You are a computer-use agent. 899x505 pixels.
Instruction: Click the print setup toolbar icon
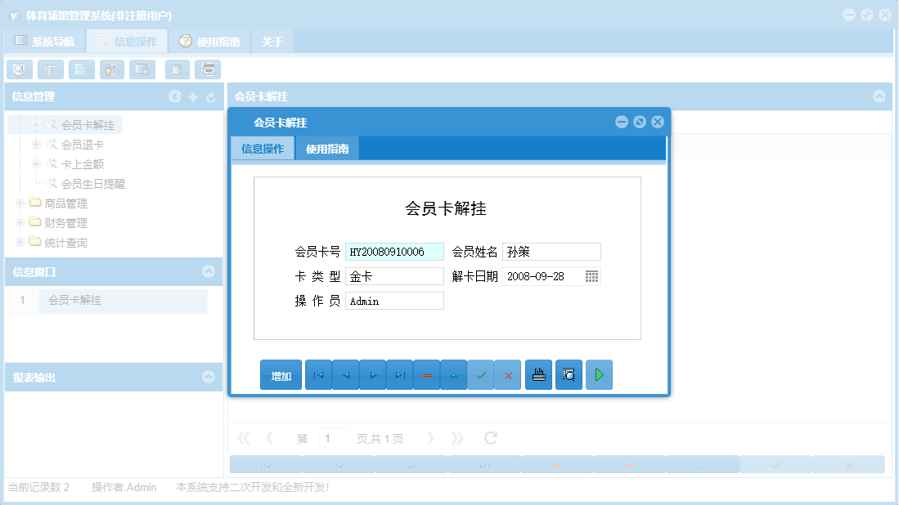click(x=208, y=69)
